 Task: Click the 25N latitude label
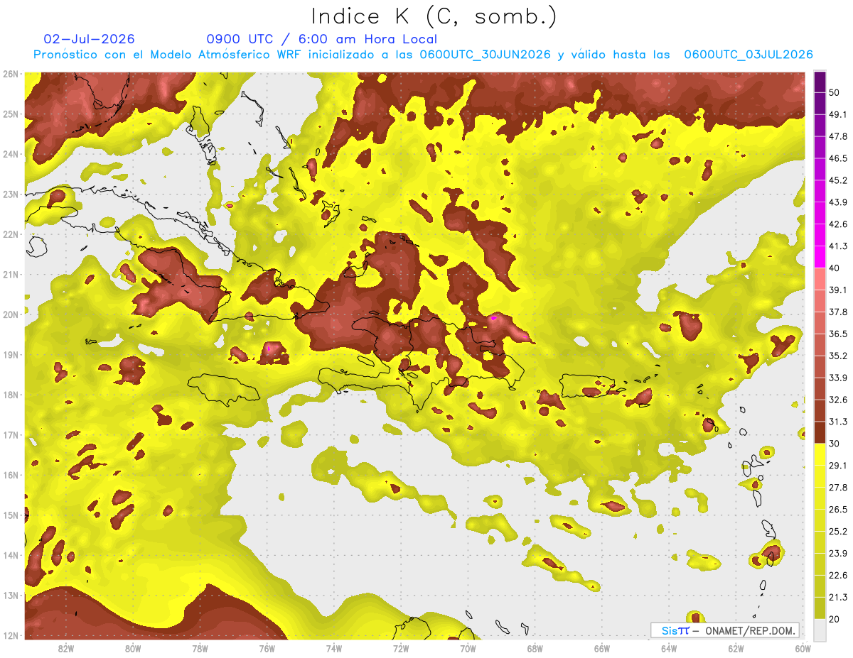tap(11, 114)
